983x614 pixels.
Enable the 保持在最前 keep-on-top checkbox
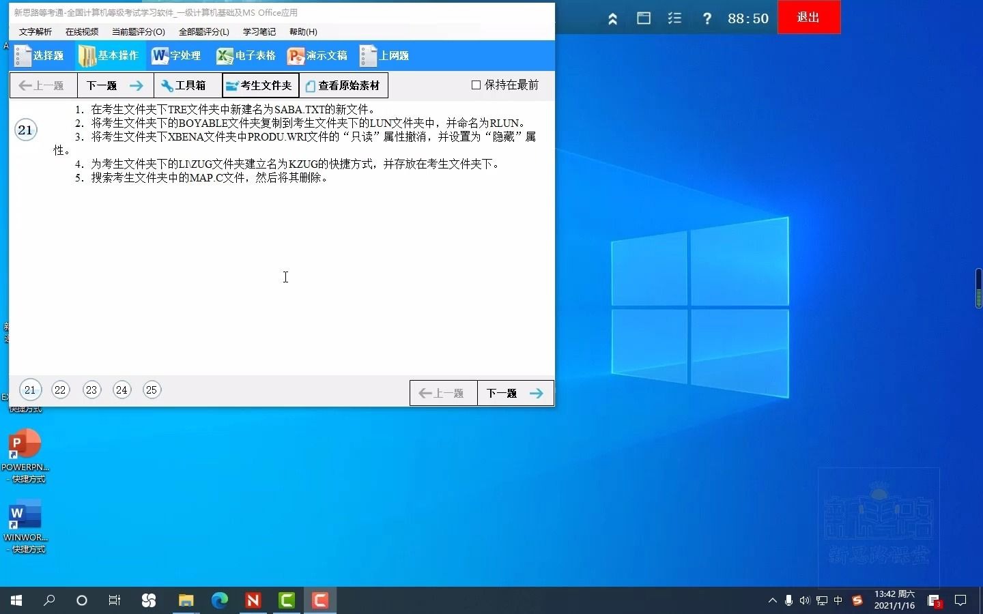[476, 85]
